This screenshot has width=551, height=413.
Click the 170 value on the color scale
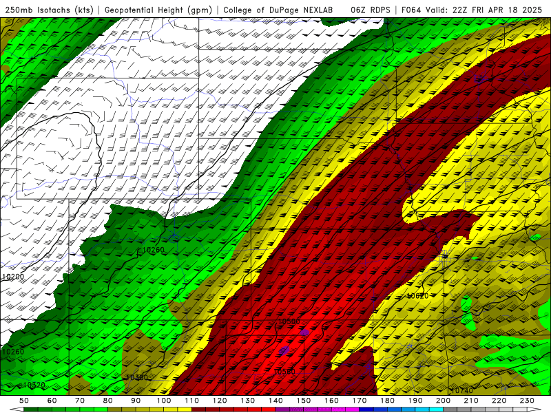click(x=360, y=401)
